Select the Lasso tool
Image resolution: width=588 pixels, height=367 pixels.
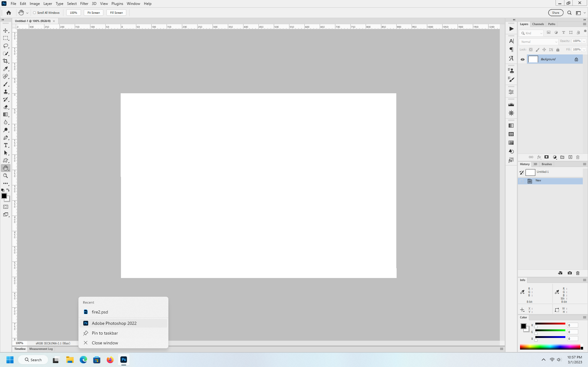pos(6,46)
